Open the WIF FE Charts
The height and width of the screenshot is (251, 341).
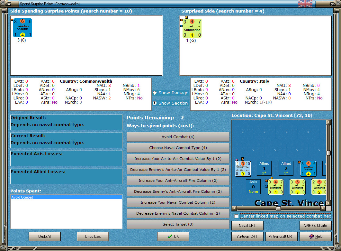coord(316,226)
